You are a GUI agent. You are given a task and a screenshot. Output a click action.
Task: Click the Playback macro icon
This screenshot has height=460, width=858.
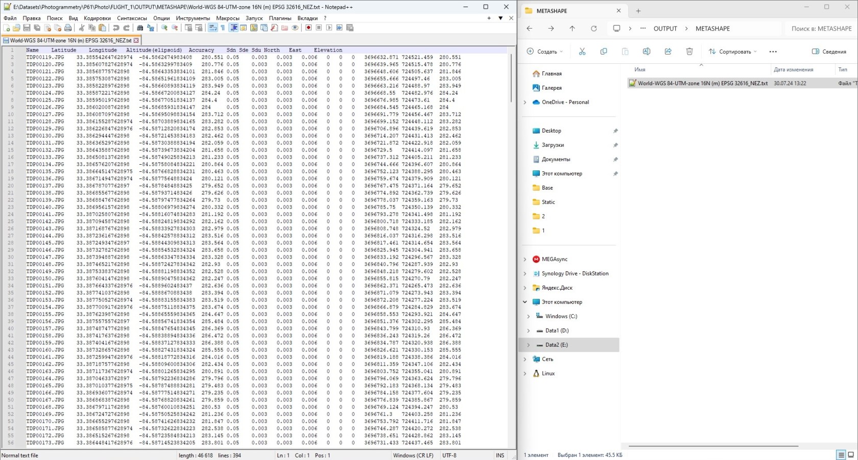[x=329, y=28]
